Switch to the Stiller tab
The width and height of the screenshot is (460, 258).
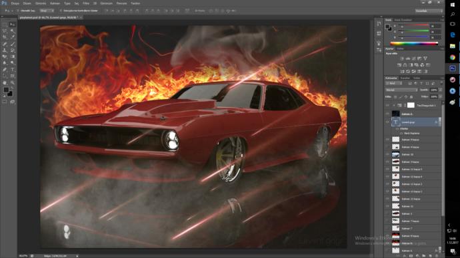coord(401,49)
